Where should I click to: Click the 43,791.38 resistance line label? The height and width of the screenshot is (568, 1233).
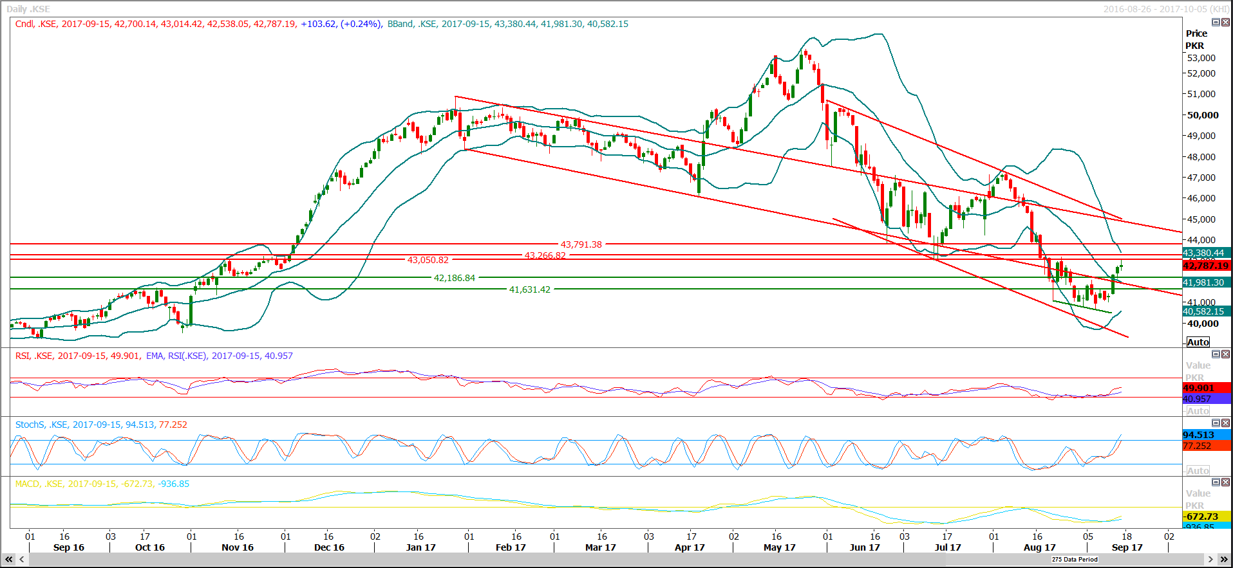581,244
